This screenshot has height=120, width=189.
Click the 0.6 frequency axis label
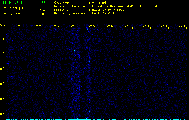coord(3,114)
